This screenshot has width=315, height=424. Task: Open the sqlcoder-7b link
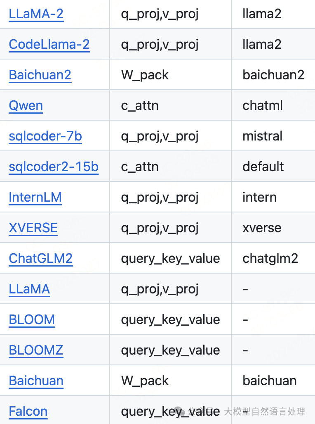45,136
